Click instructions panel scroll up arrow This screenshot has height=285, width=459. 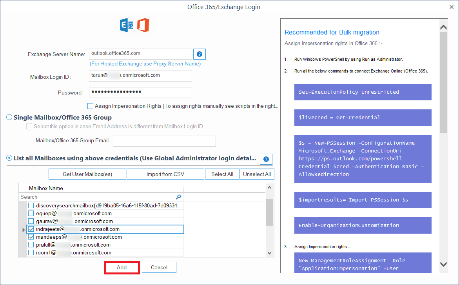click(x=443, y=27)
